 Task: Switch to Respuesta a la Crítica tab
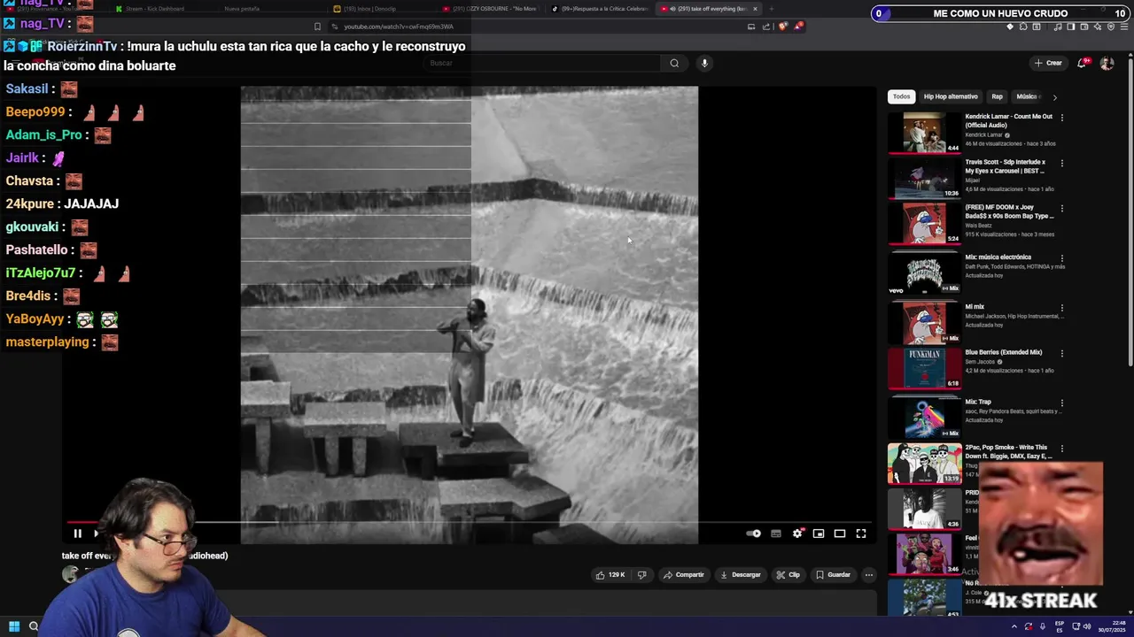coord(599,9)
